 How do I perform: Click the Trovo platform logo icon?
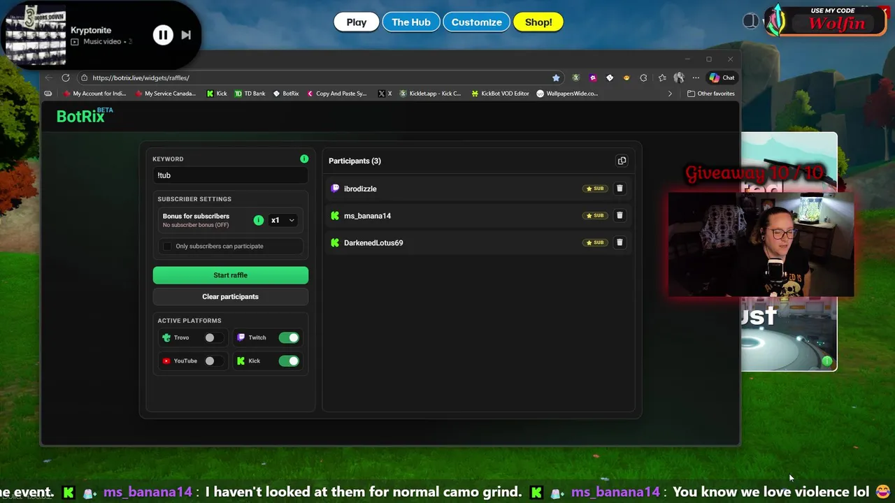point(166,337)
